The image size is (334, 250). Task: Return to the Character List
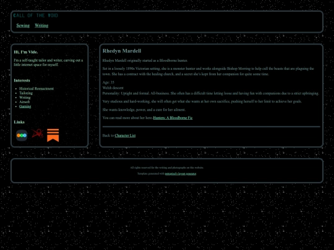pyautogui.click(x=125, y=136)
